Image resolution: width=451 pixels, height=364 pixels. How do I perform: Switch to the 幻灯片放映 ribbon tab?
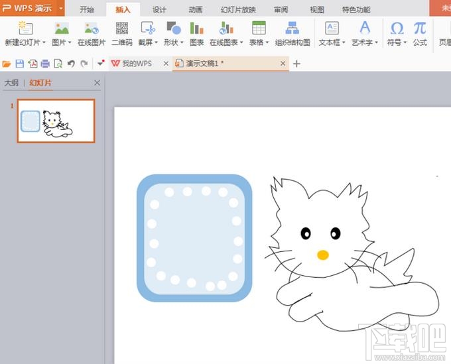pos(238,10)
